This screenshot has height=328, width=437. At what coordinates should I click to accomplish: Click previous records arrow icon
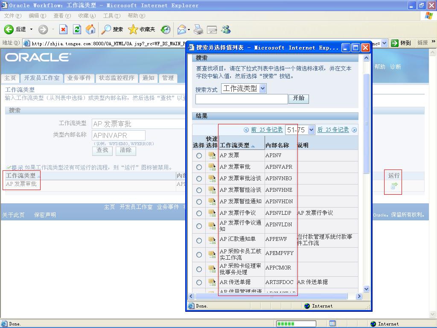coord(246,130)
